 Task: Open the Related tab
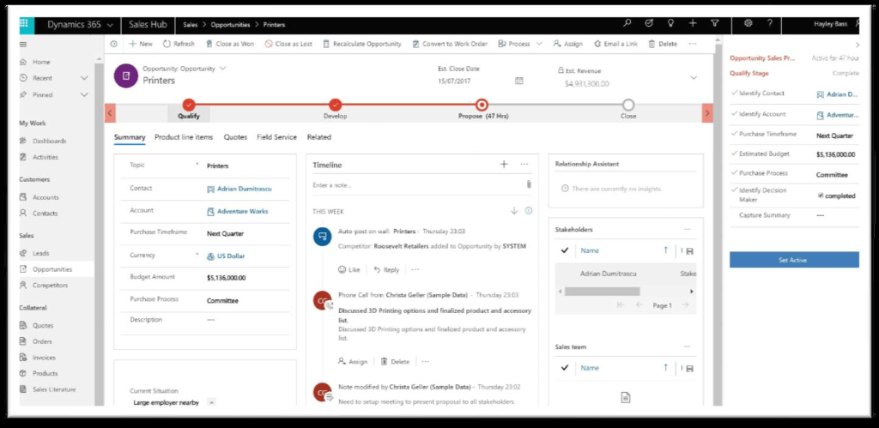click(x=319, y=136)
